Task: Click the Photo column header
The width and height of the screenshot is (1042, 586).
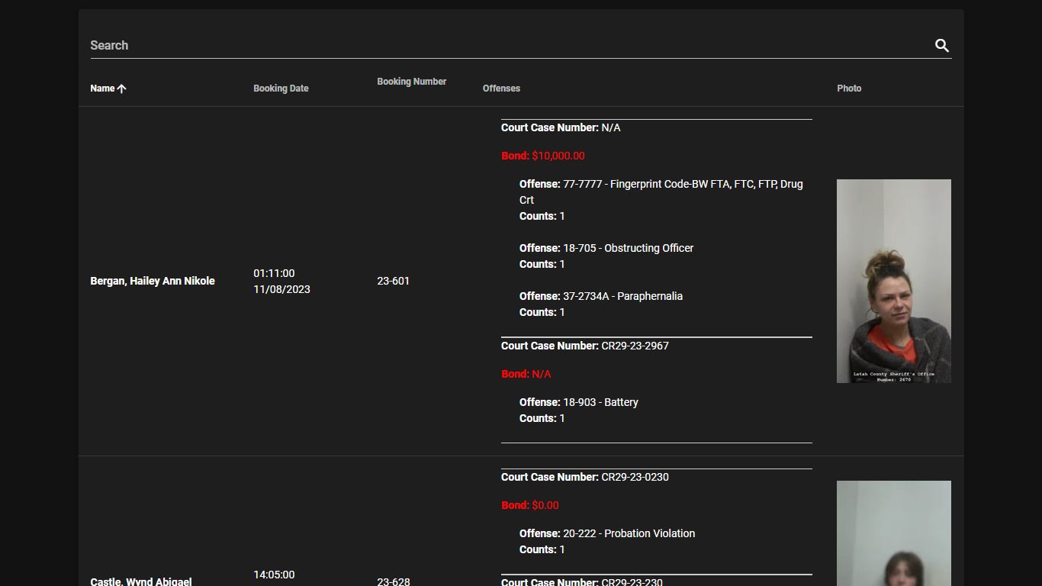Action: pyautogui.click(x=849, y=89)
